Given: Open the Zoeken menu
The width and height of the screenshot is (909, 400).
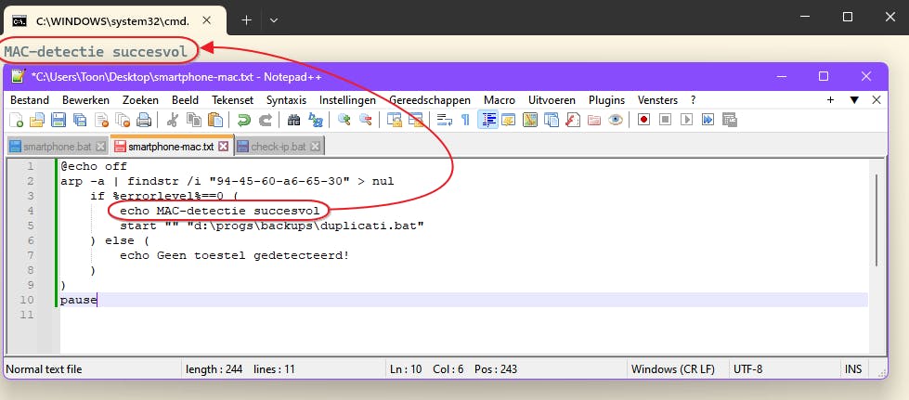Looking at the screenshot, I should click(x=140, y=100).
